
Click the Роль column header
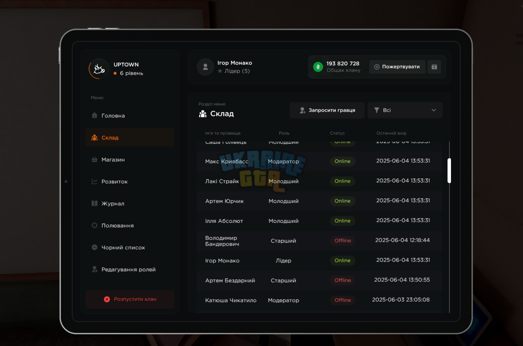284,133
